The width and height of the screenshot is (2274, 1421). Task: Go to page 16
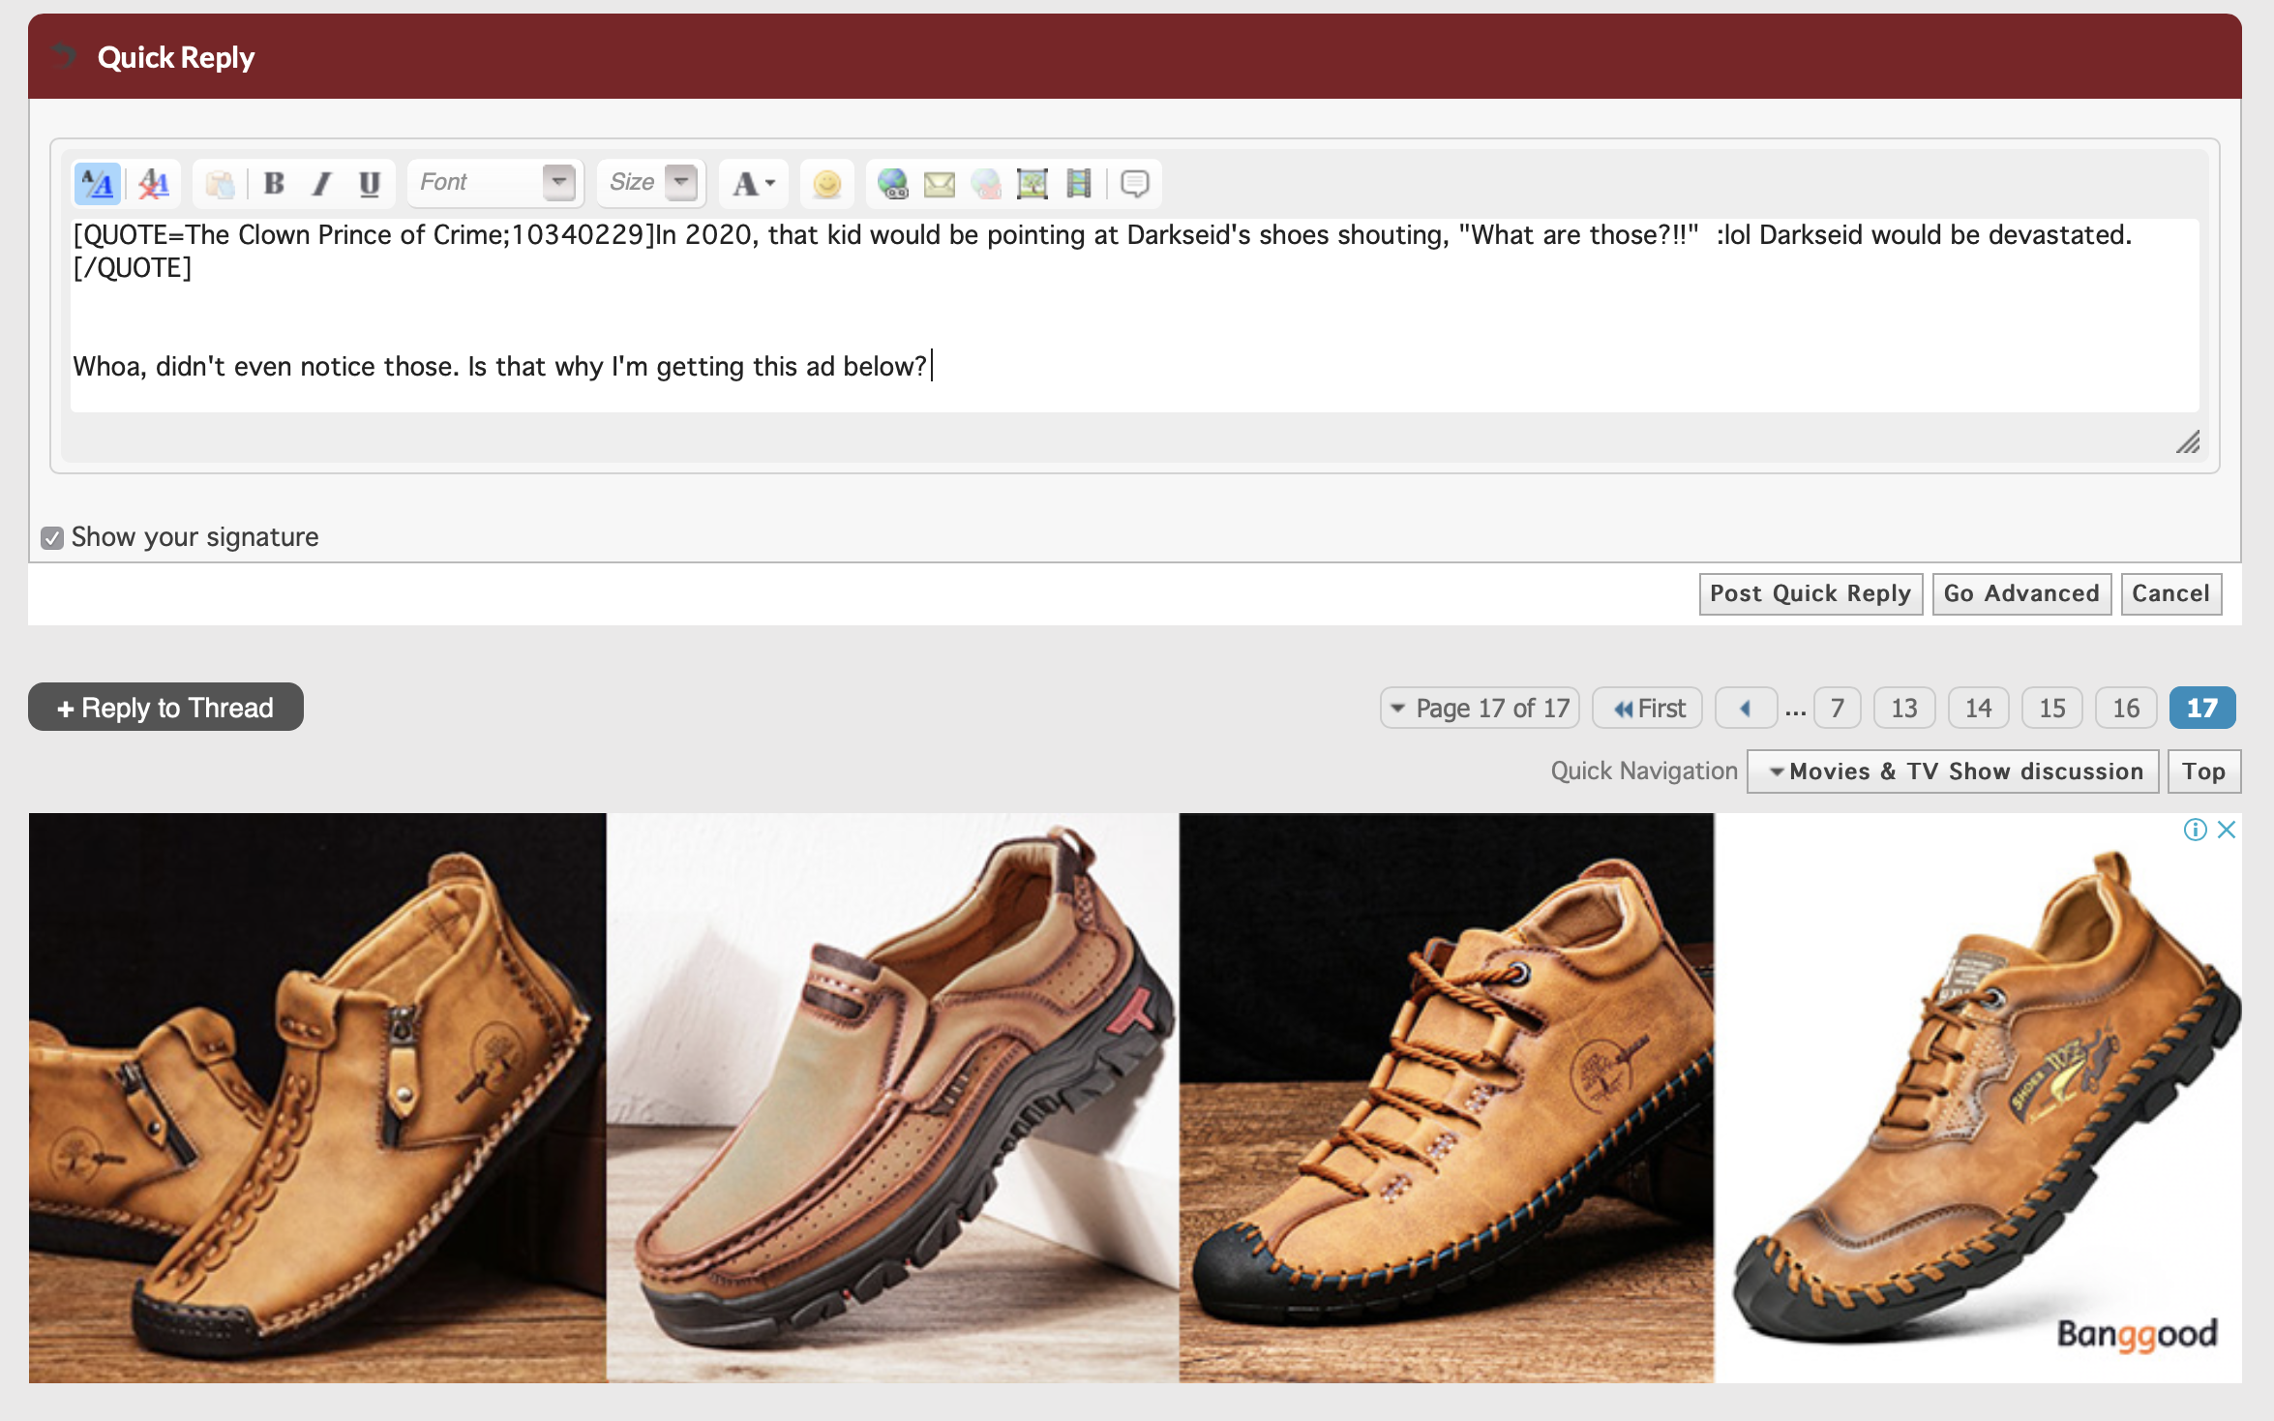coord(2126,708)
